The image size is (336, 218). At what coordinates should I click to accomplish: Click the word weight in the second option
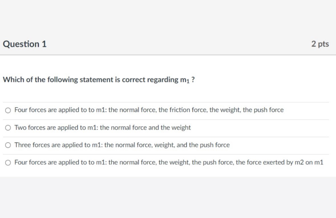point(181,127)
